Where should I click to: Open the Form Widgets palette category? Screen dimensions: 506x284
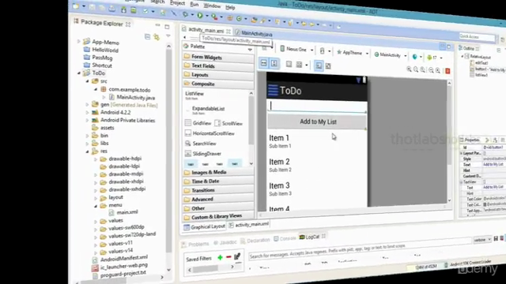pyautogui.click(x=218, y=57)
